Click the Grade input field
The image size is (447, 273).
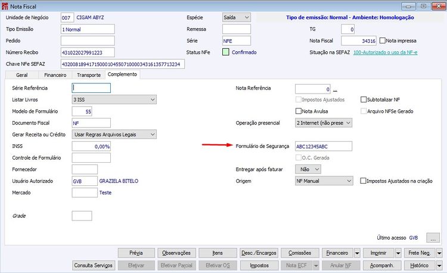tap(82, 216)
